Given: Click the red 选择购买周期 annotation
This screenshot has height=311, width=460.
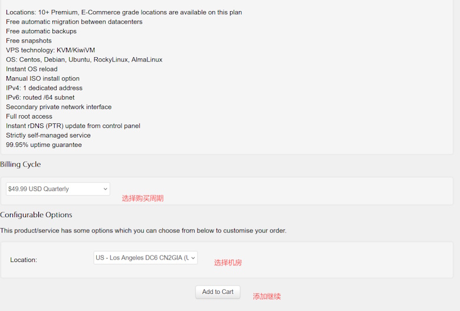Looking at the screenshot, I should (143, 198).
